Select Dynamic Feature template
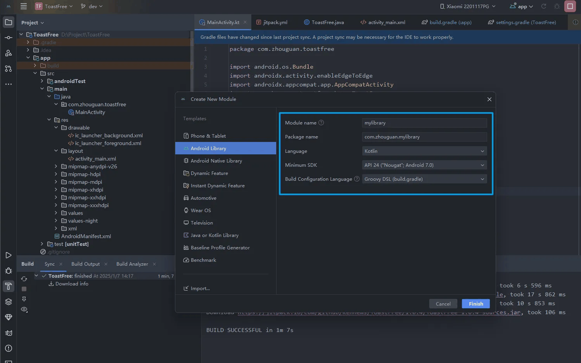The image size is (581, 363). (x=226, y=173)
